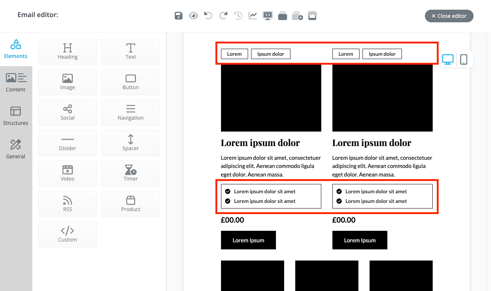Open the version history clock icon

[238, 16]
